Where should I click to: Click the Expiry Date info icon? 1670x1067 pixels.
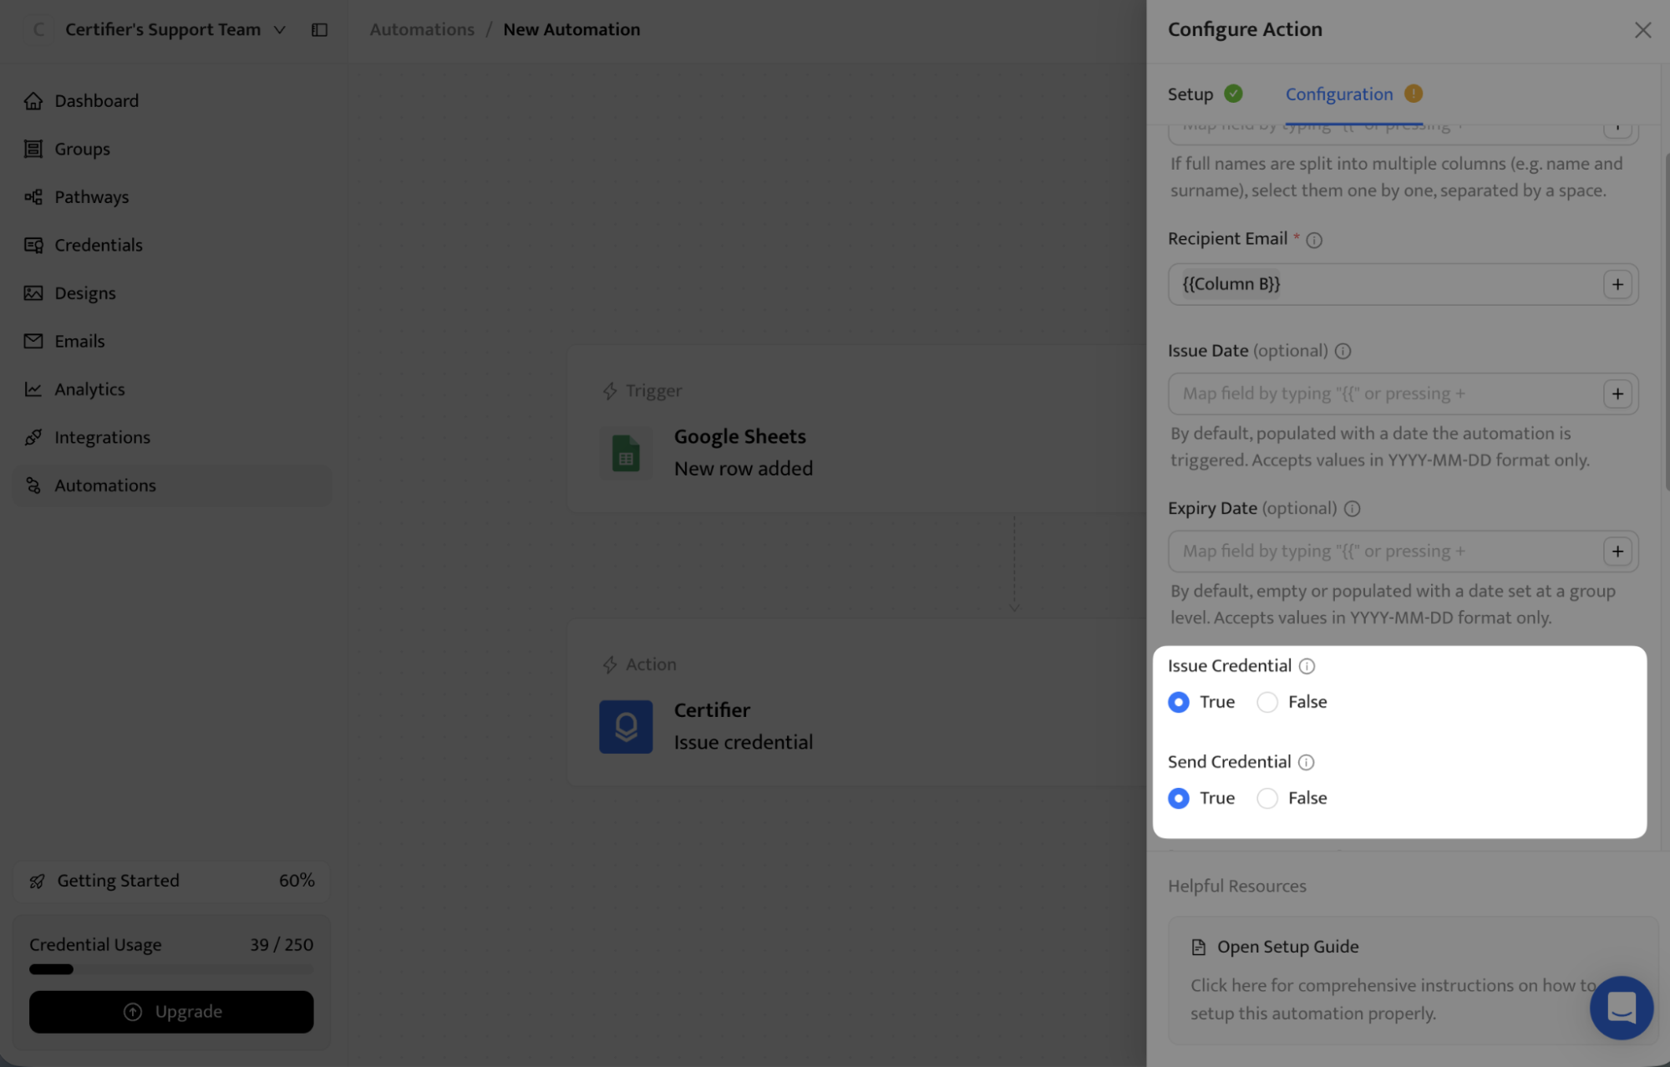pos(1352,509)
